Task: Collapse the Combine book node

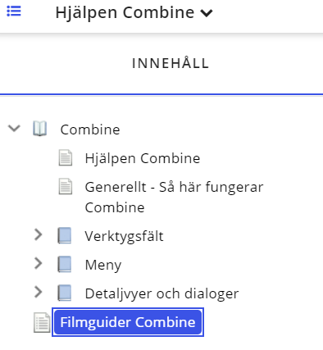Action: [x=14, y=128]
